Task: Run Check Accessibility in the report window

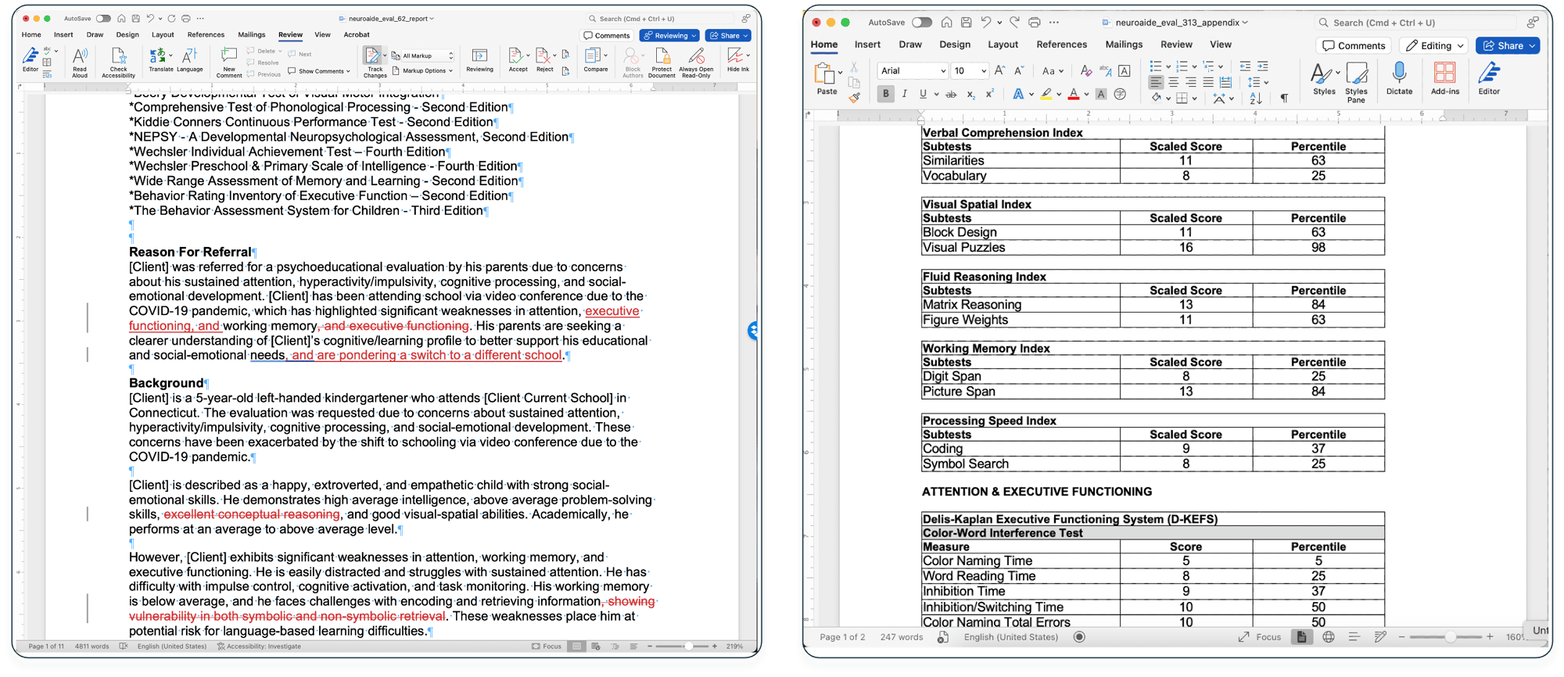Action: (x=119, y=63)
